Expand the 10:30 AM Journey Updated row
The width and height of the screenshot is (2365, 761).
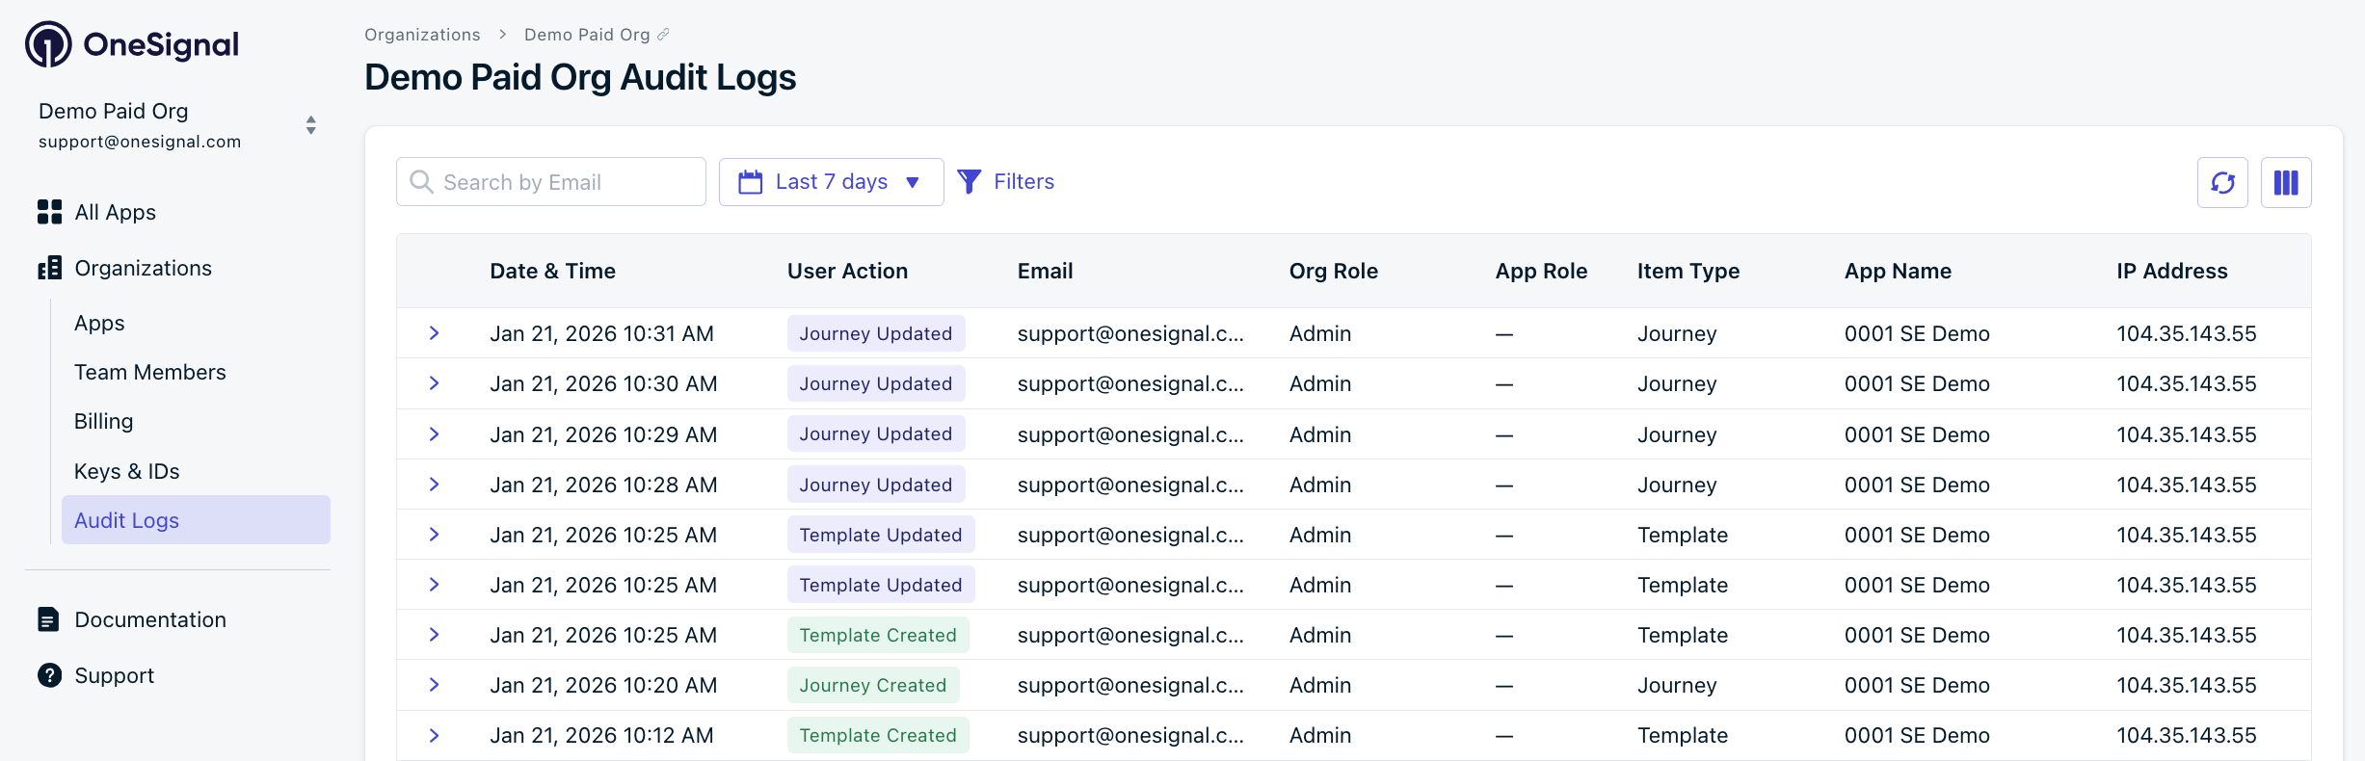point(434,383)
